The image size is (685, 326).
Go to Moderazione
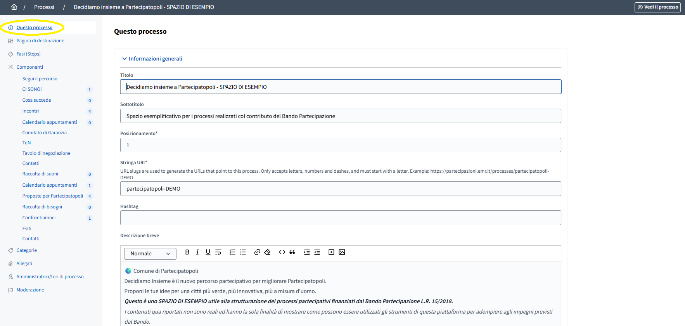(x=30, y=290)
